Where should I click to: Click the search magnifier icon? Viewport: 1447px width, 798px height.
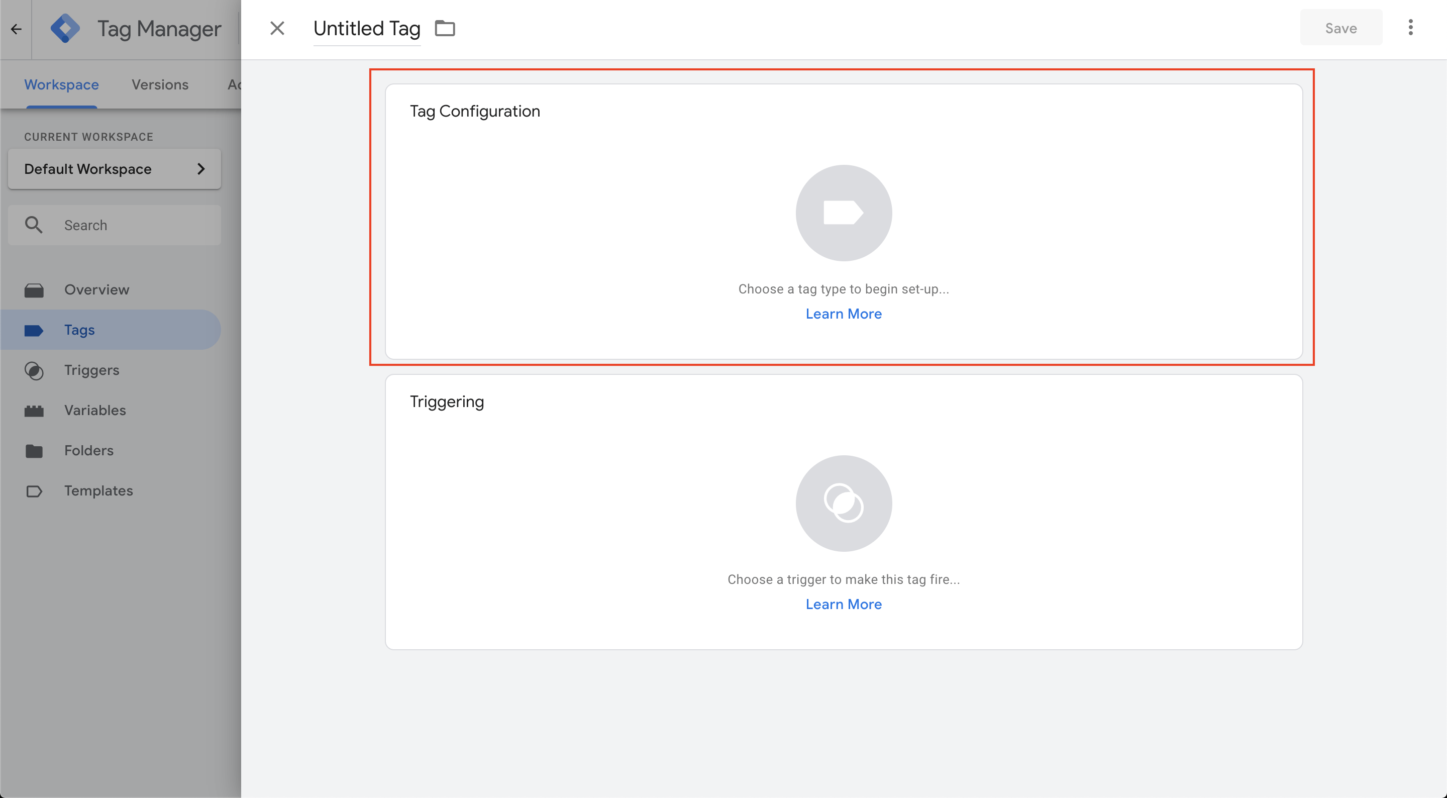(x=34, y=225)
